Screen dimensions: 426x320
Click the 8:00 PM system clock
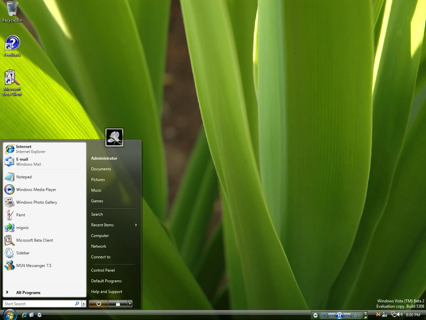pos(413,315)
